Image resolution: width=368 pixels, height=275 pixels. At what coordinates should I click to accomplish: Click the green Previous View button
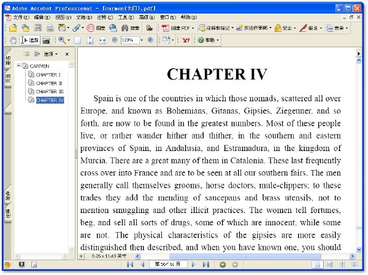223,265
